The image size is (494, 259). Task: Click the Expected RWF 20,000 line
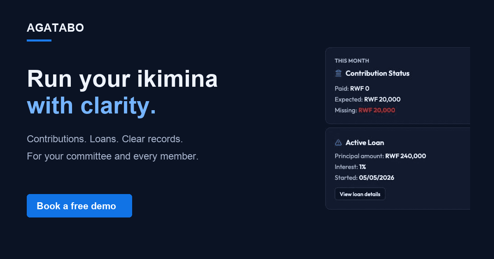368,99
